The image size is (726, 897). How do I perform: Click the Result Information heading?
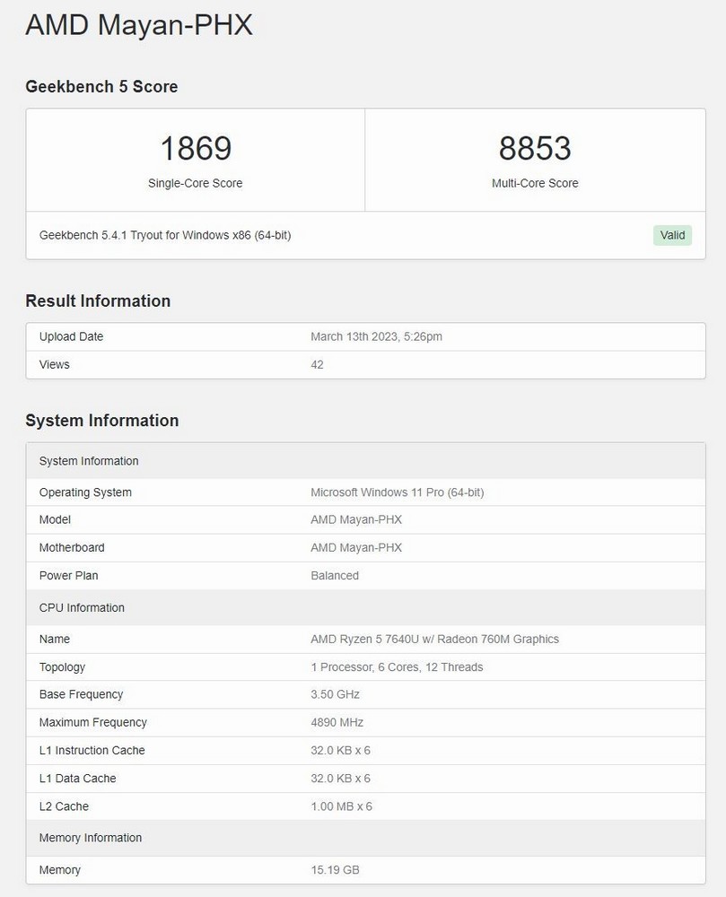(x=98, y=300)
